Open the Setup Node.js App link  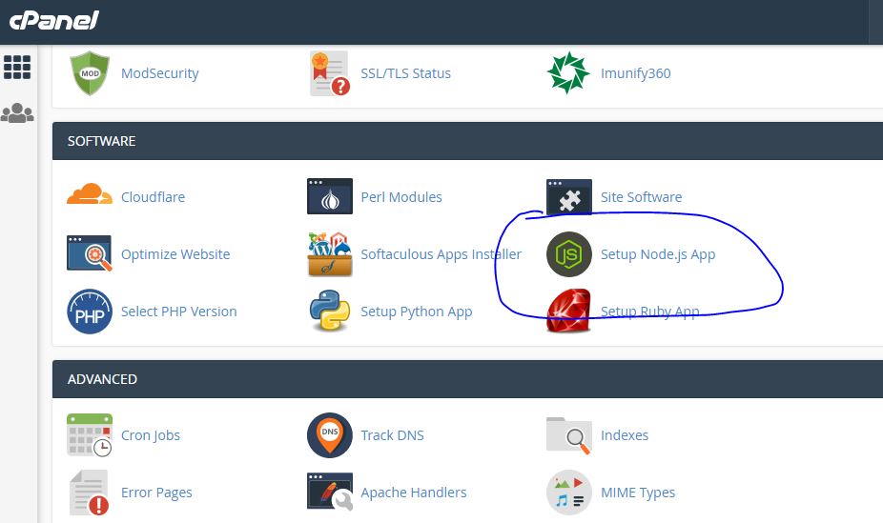coord(658,254)
